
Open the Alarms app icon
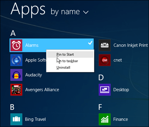[x=16, y=45]
